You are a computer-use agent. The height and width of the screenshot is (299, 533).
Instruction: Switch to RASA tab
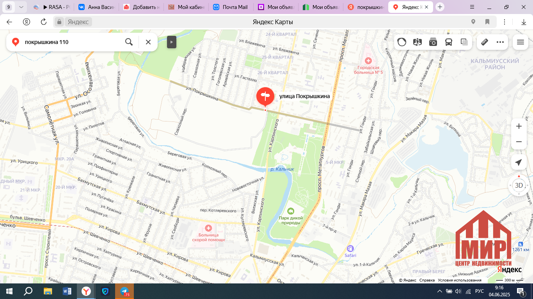click(x=52, y=7)
